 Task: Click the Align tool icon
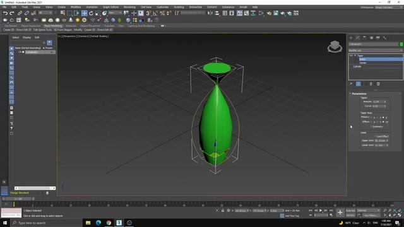point(217,13)
